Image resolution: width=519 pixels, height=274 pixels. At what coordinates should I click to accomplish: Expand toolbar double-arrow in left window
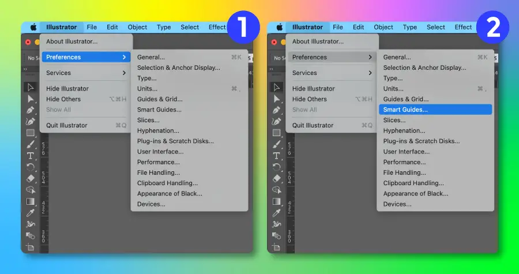[25, 69]
